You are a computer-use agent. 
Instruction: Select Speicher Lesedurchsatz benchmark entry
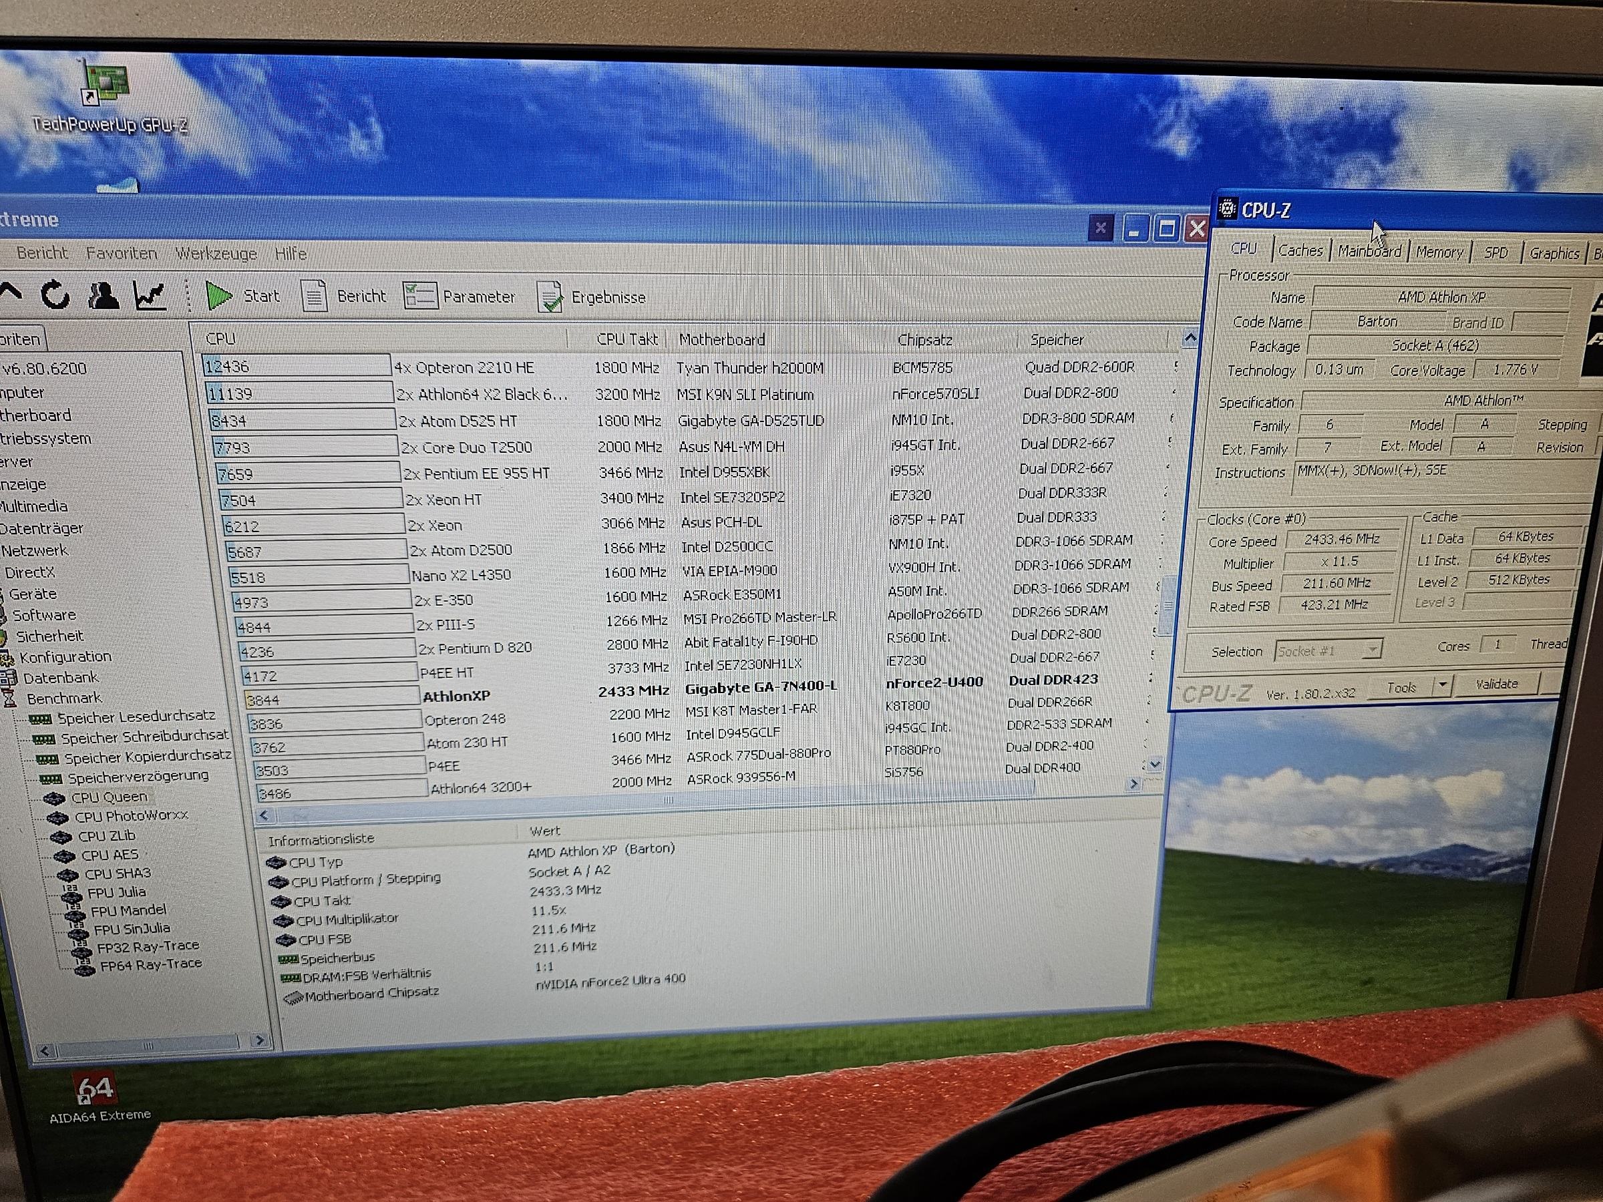click(x=136, y=717)
